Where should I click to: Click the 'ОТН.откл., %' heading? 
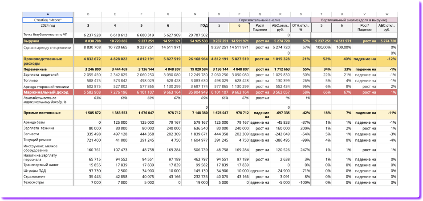coord(301,28)
